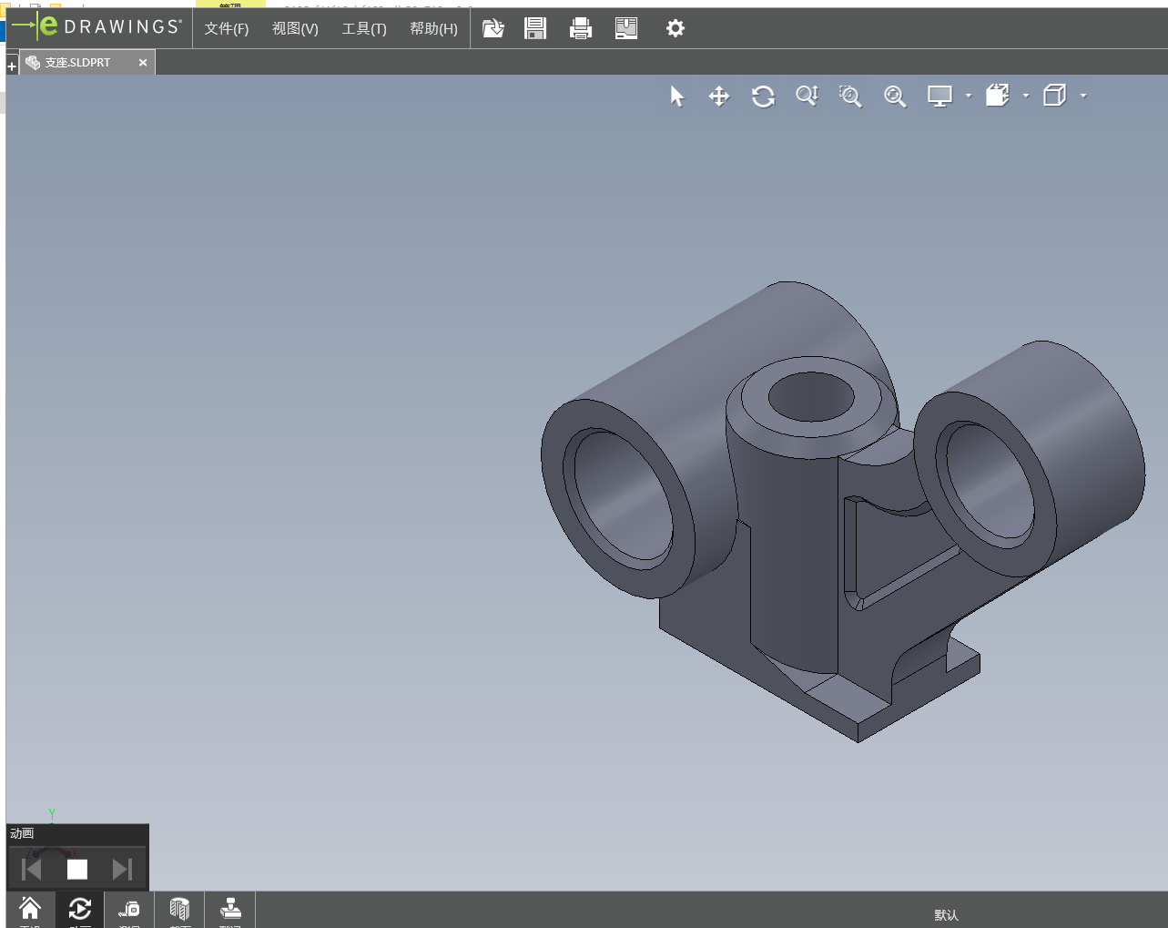This screenshot has width=1168, height=928.
Task: Select the arrow pointer tool
Action: [676, 97]
